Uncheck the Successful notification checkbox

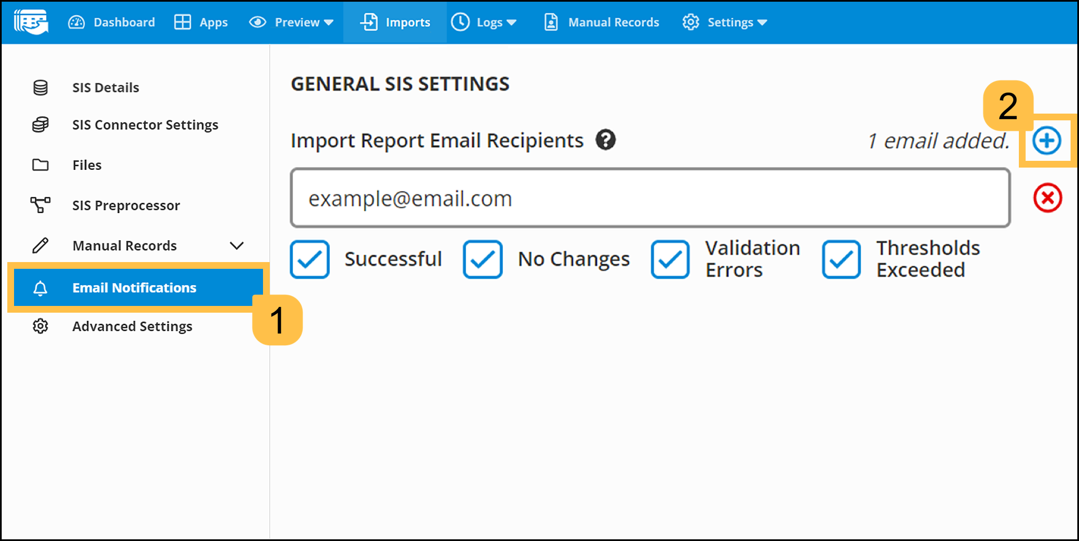(309, 259)
